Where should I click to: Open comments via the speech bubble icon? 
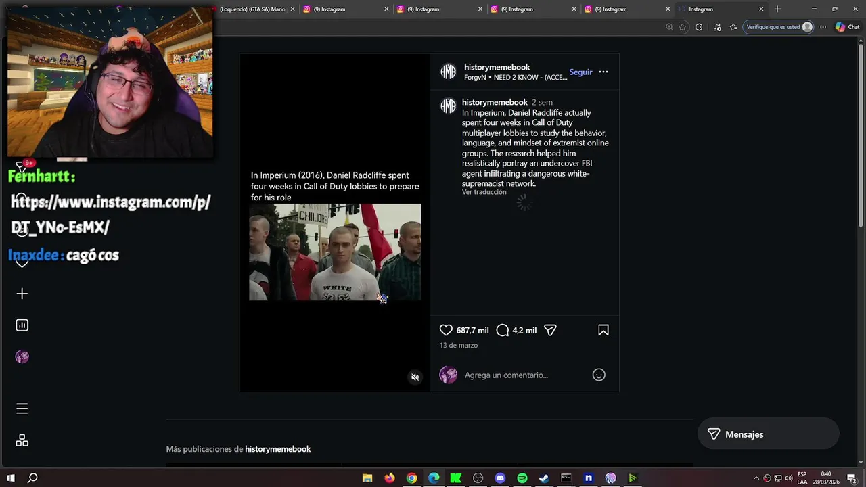click(x=503, y=330)
